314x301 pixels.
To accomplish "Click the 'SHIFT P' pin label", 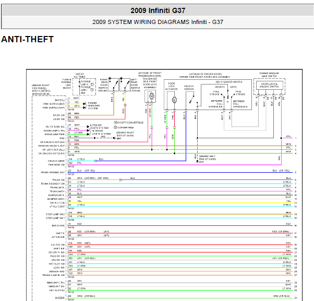I will tap(60, 233).
